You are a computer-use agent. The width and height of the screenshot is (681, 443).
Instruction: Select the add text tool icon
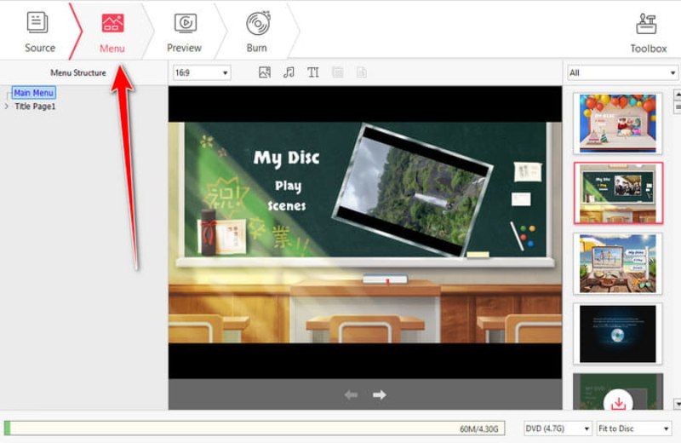313,73
